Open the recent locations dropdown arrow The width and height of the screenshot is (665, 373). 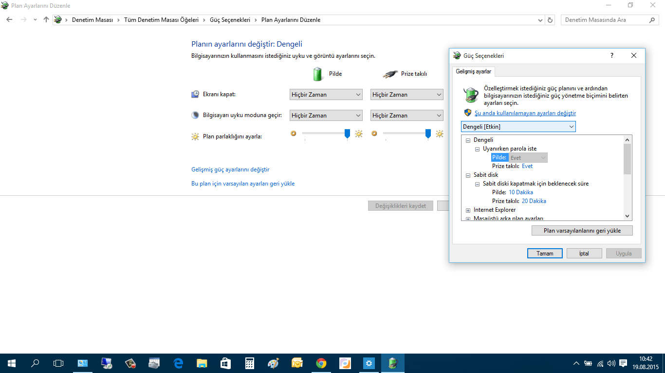click(35, 20)
